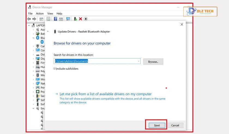Click the driver location path text field
The image size is (229, 134).
pyautogui.click(x=97, y=61)
